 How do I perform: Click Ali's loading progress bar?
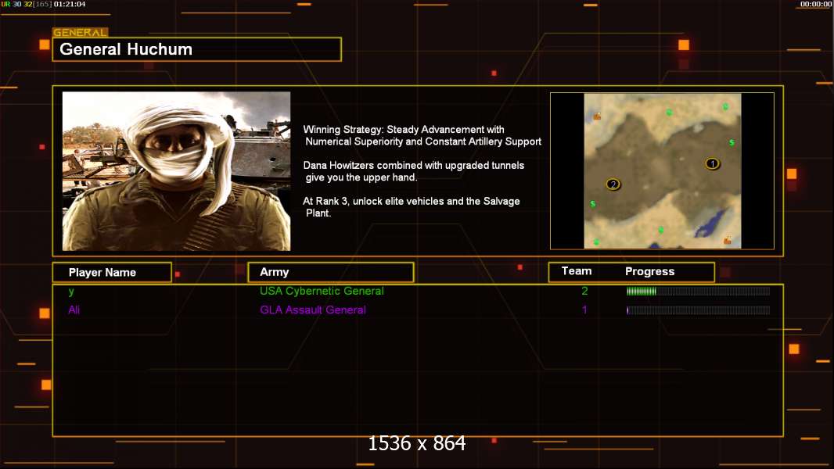698,310
